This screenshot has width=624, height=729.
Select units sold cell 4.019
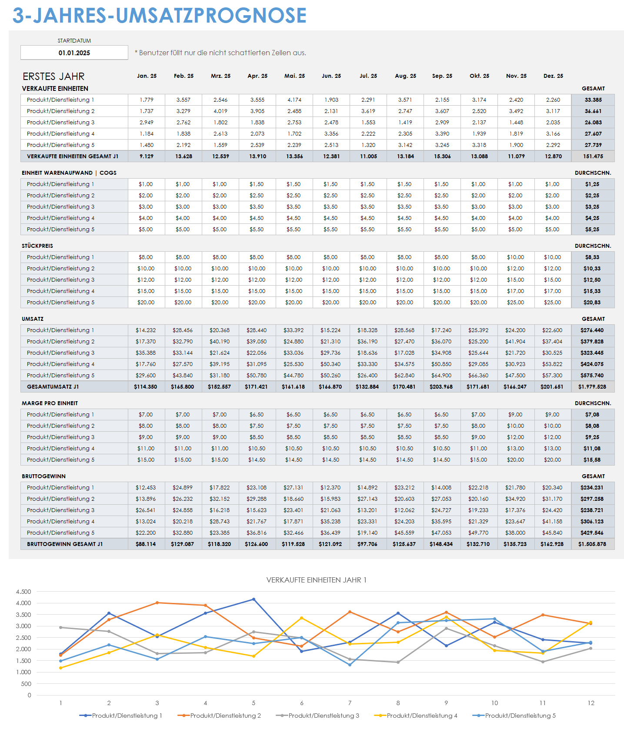point(220,111)
